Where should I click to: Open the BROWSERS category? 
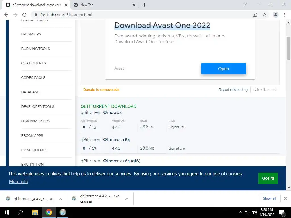click(31, 34)
